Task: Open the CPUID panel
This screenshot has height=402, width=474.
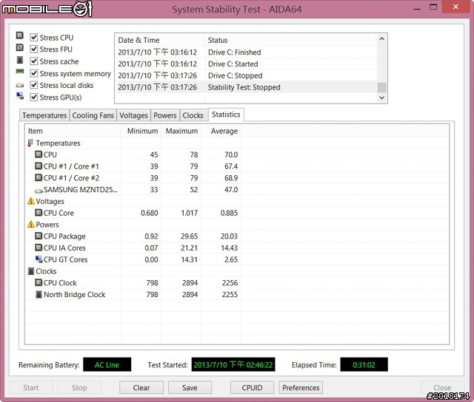Action: click(252, 387)
